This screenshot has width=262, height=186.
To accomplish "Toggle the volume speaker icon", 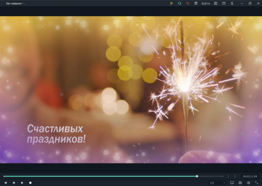I will (248, 183).
